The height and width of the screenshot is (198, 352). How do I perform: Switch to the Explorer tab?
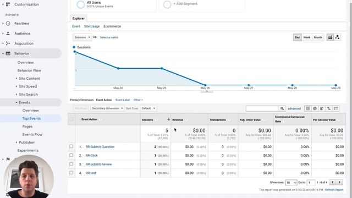point(78,18)
